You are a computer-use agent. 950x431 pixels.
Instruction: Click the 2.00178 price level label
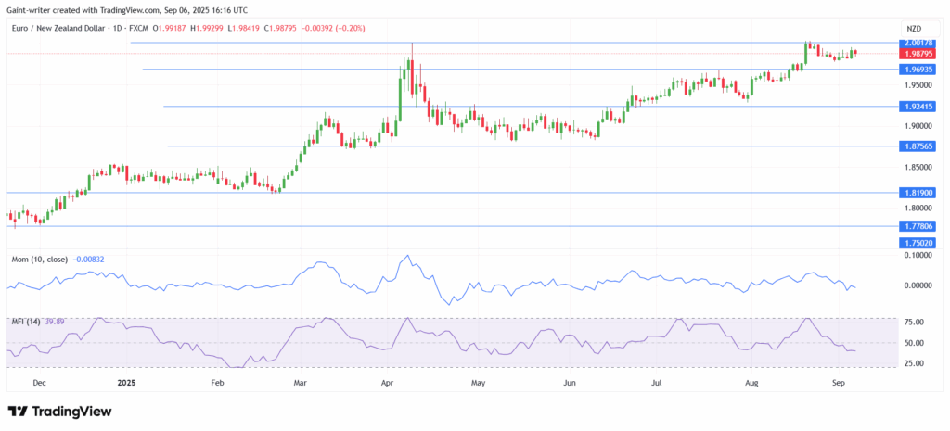tap(918, 43)
